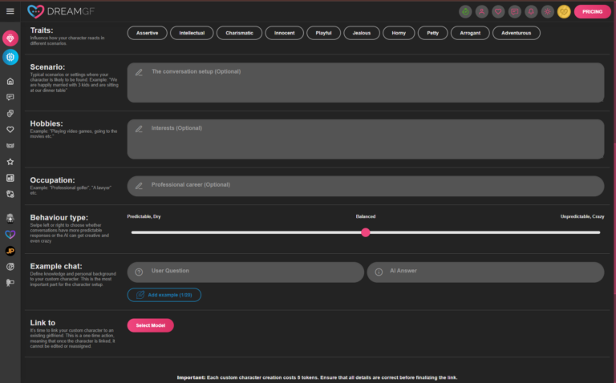This screenshot has height=383, width=616.
Task: Open the chat icon in sidebar
Action: (x=10, y=97)
